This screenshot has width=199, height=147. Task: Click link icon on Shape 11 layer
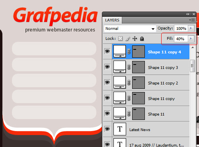pos(129,114)
